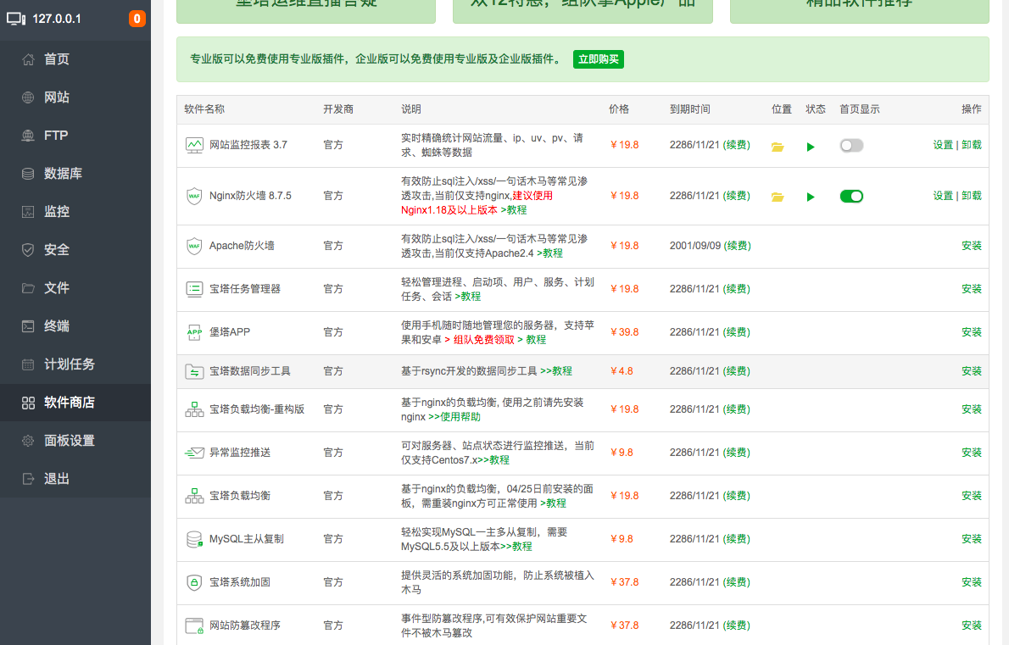Viewport: 1009px width, 645px height.
Task: Click 安装 for 宝塔负载均衡-重构版
Action: (972, 409)
